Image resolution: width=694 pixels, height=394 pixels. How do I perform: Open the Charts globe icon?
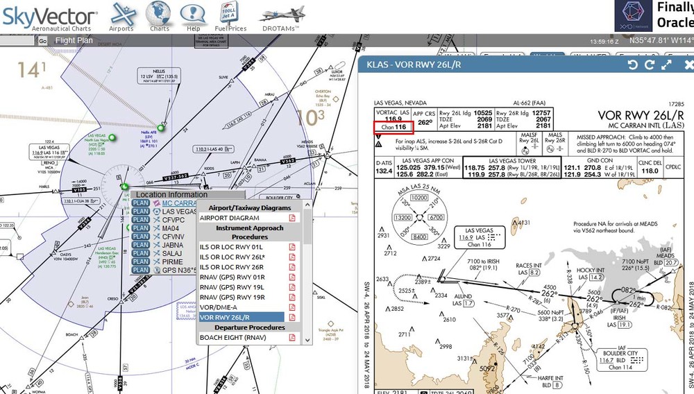pyautogui.click(x=159, y=16)
